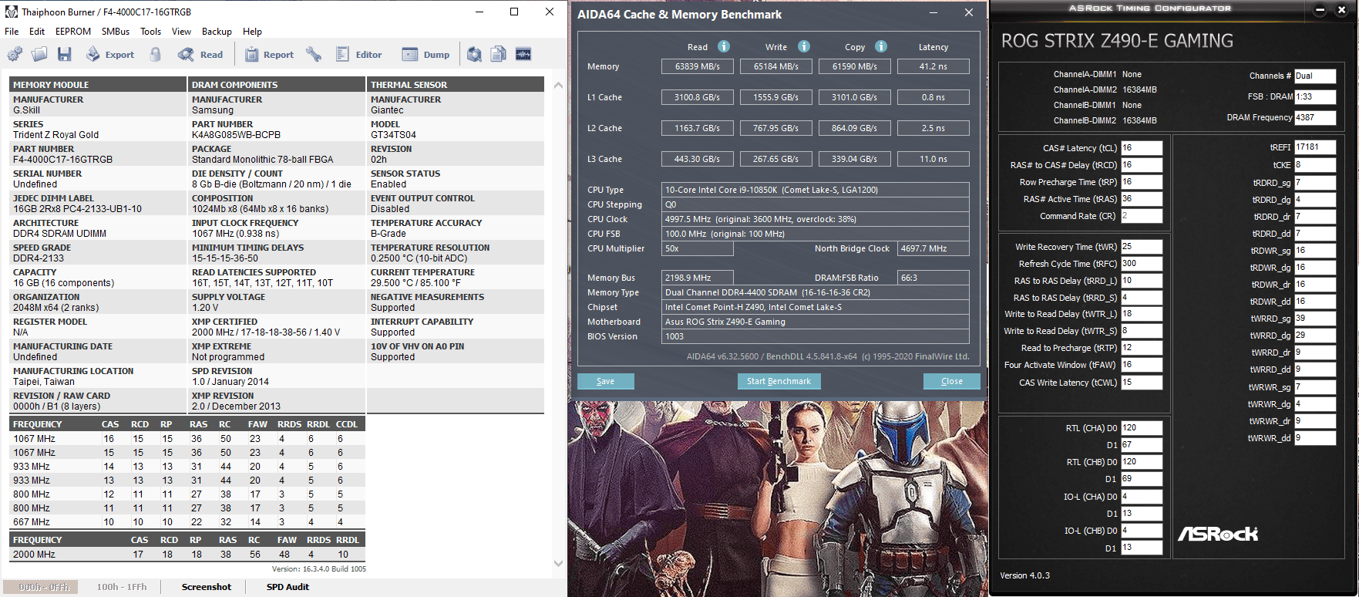This screenshot has width=1359, height=597.
Task: Click the CAS Write Latency (tCWL) field
Action: coord(1142,383)
